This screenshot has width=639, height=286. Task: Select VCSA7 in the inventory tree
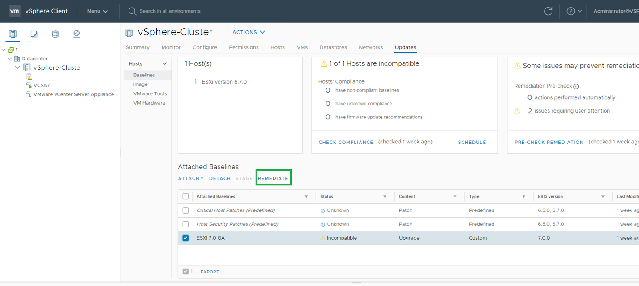click(x=42, y=85)
